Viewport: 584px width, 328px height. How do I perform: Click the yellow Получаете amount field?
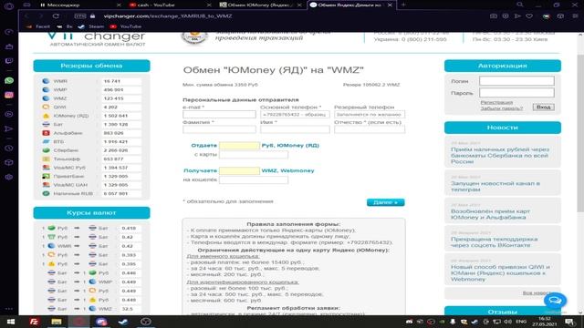pyautogui.click(x=239, y=170)
